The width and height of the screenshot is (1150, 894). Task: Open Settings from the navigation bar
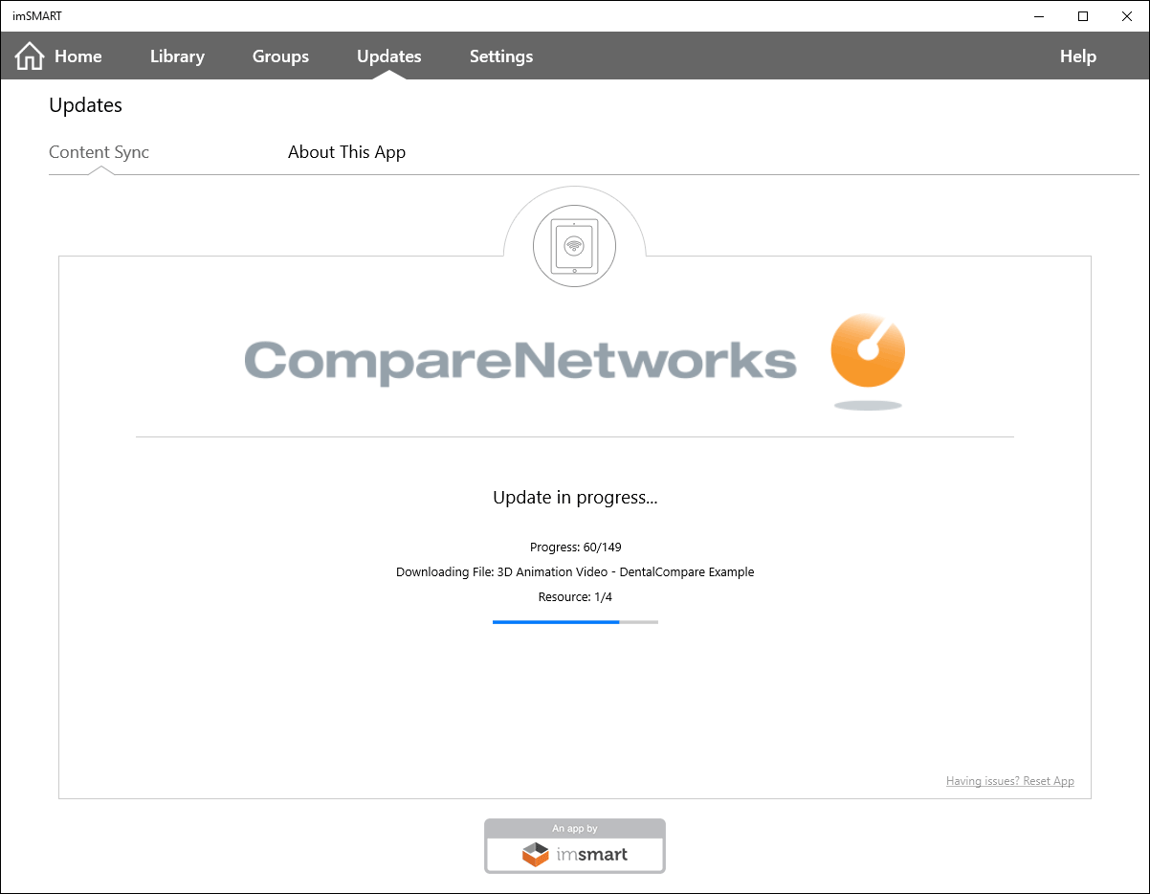[501, 56]
